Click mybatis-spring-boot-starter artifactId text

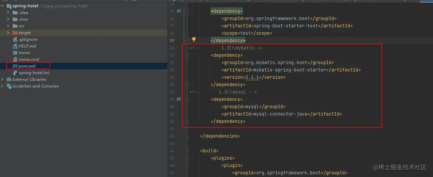point(289,70)
